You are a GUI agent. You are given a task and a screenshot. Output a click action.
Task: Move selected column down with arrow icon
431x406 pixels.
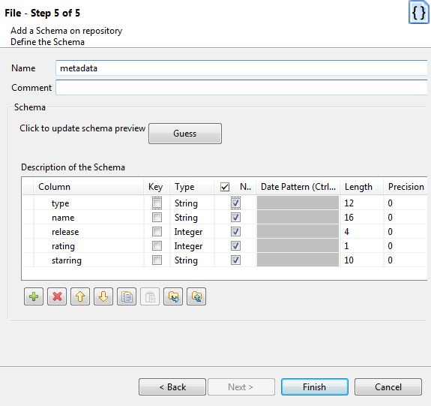pyautogui.click(x=103, y=296)
